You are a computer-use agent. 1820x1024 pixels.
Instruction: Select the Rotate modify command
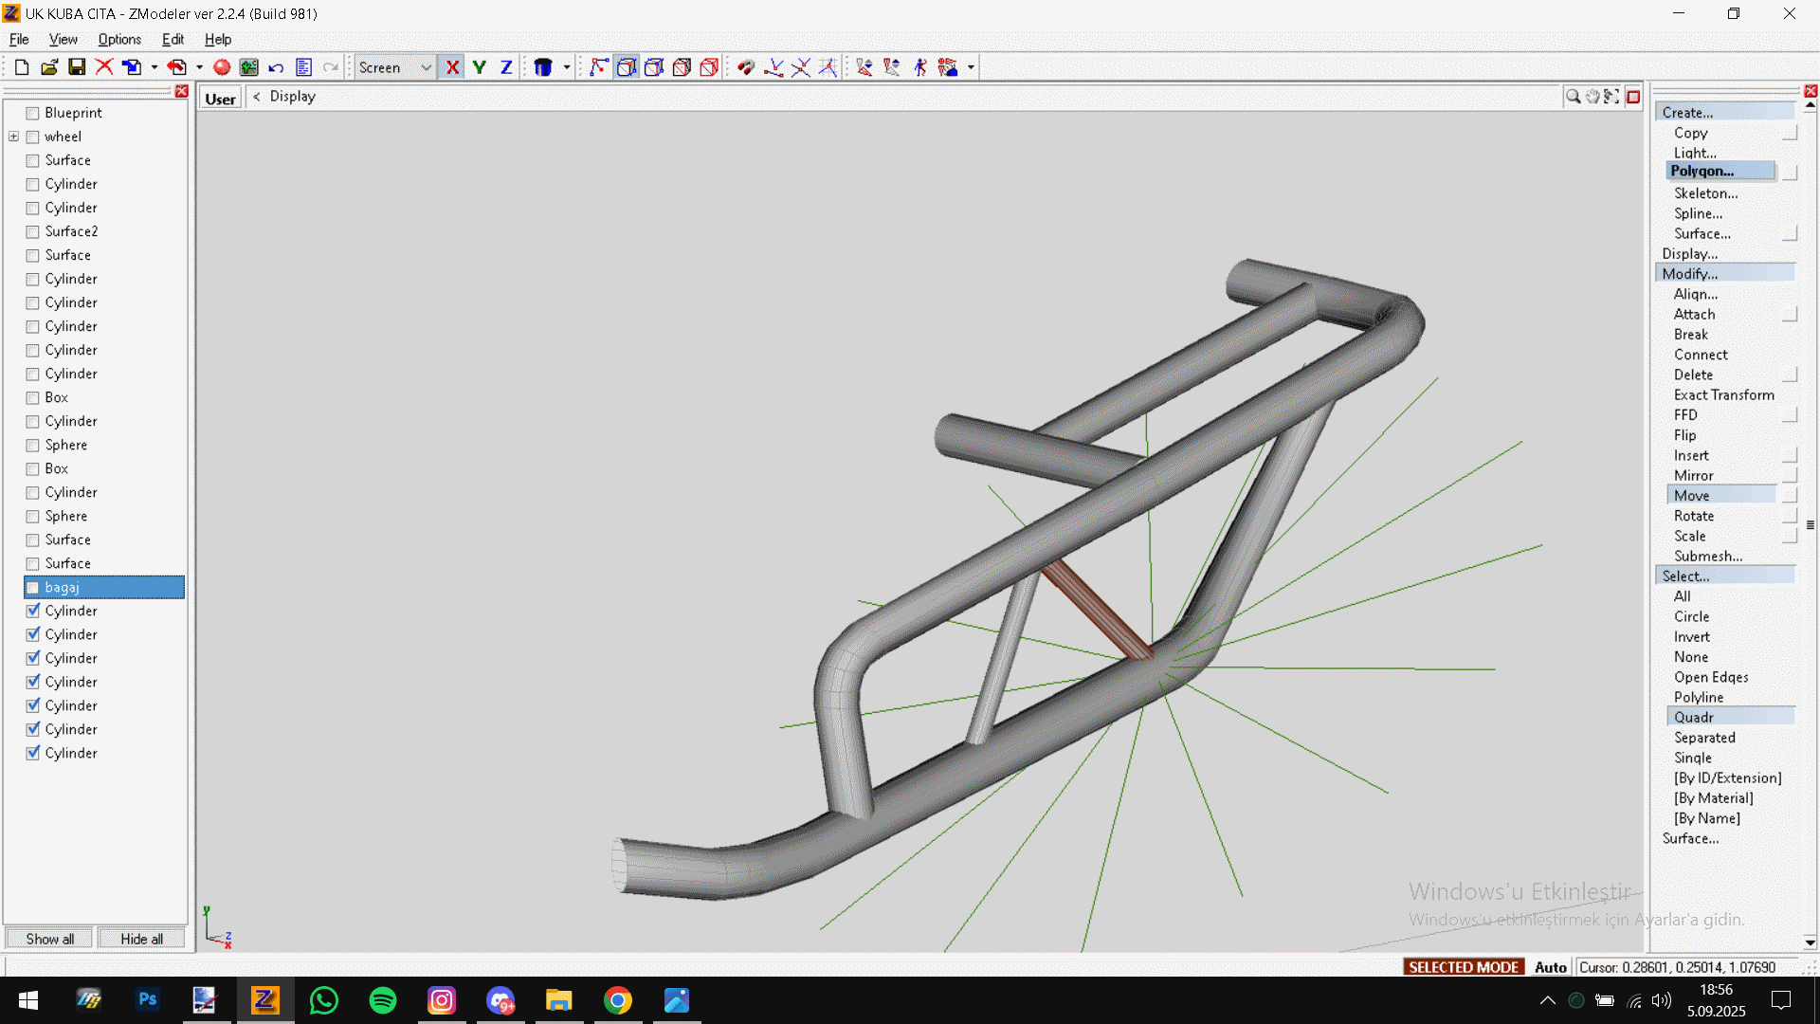pyautogui.click(x=1693, y=516)
